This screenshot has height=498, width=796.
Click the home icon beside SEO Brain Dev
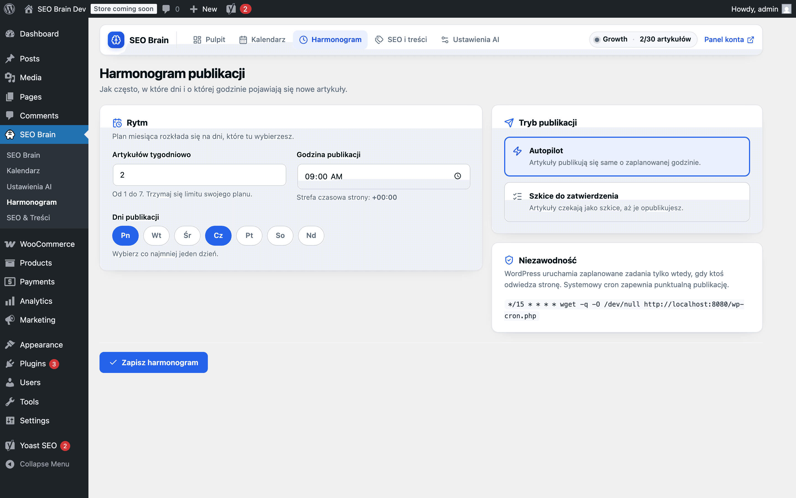pyautogui.click(x=29, y=9)
